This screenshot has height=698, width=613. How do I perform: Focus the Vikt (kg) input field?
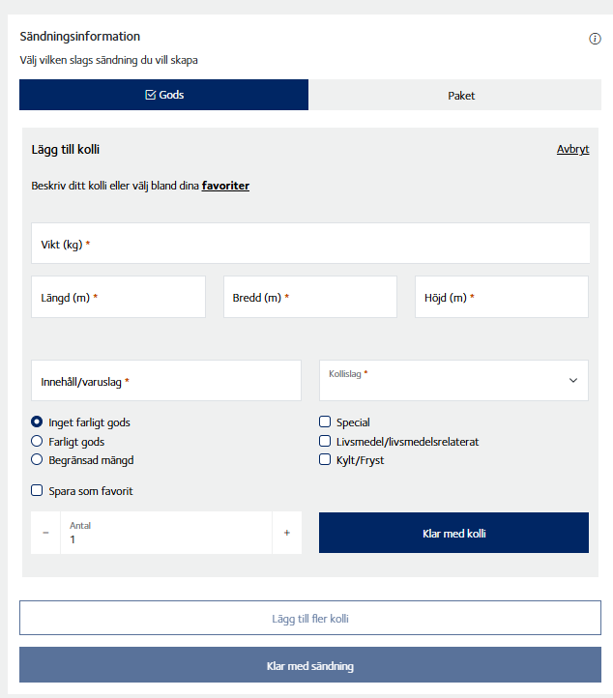coord(310,245)
